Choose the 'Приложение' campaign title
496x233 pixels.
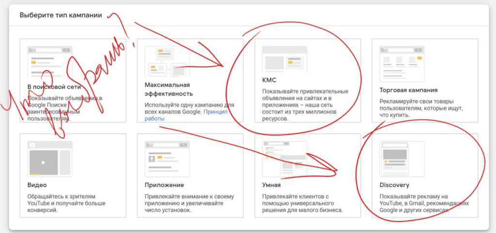click(x=164, y=185)
